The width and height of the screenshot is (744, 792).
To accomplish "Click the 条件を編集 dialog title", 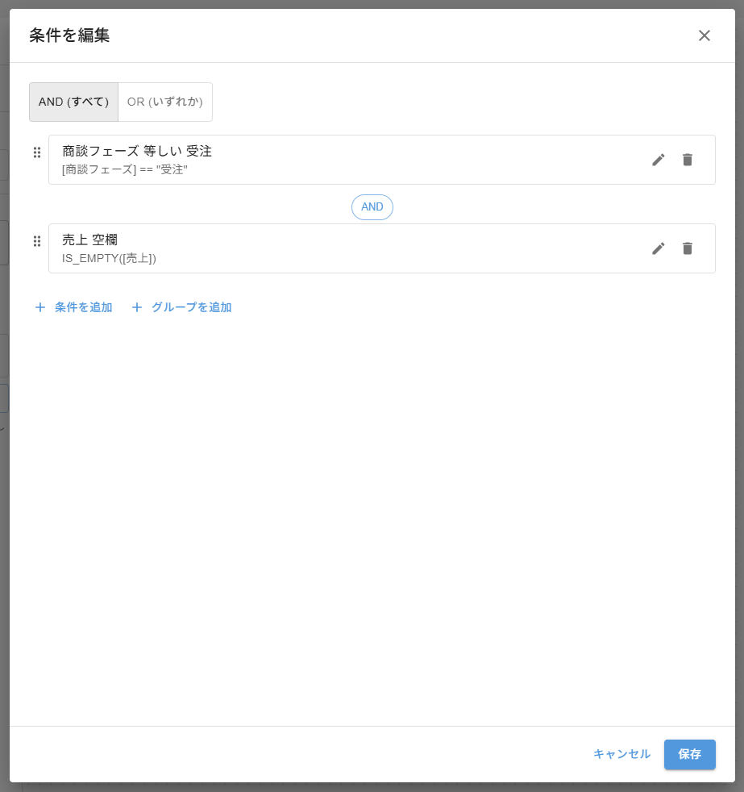I will point(69,36).
